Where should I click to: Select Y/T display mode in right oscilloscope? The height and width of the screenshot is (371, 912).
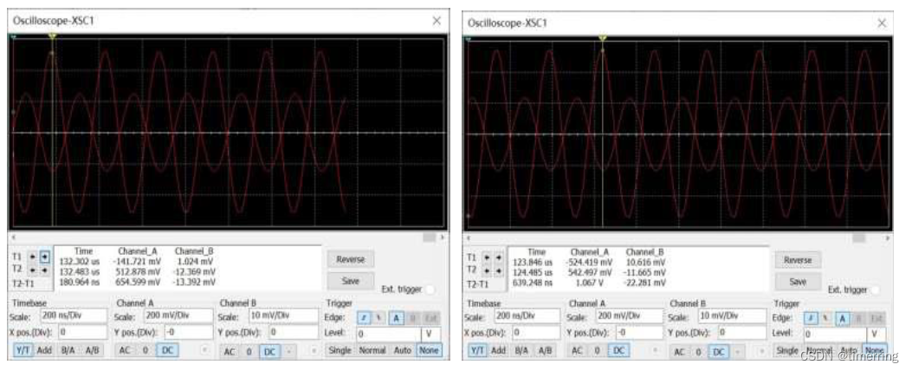(x=476, y=350)
